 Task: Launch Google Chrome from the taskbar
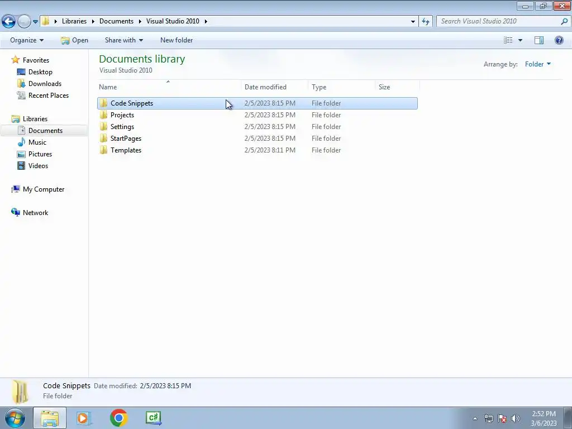tap(118, 418)
